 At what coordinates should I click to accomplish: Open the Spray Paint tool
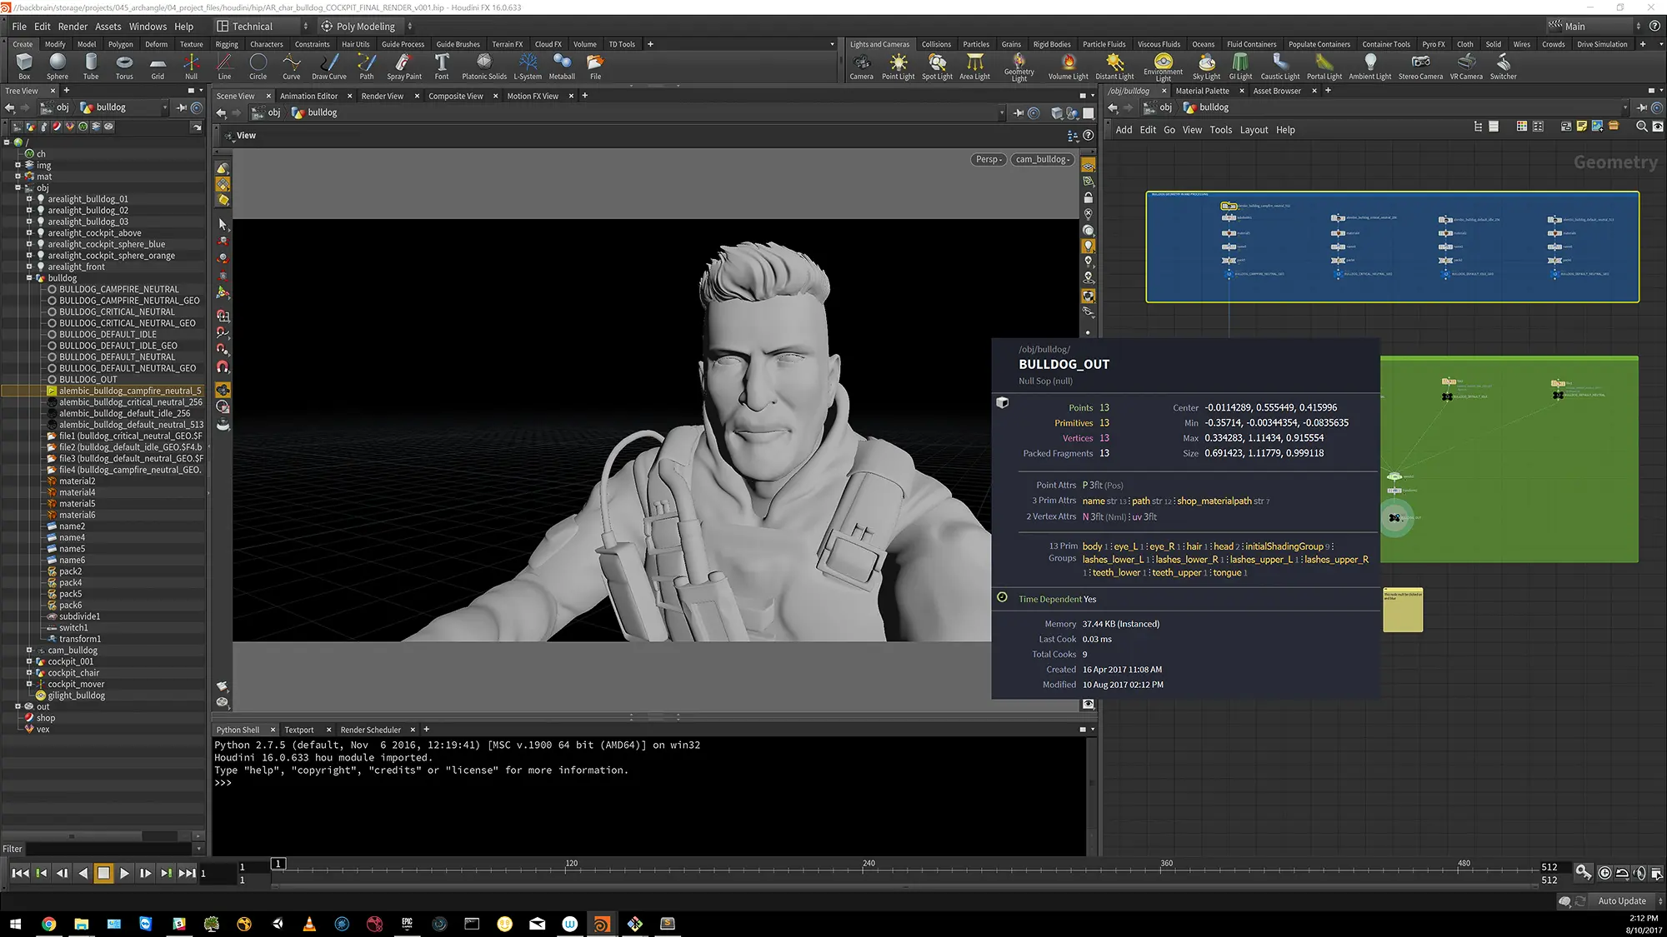tap(404, 66)
